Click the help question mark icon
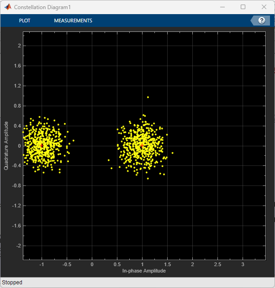Image resolution: width=275 pixels, height=288 pixels. pos(262,21)
